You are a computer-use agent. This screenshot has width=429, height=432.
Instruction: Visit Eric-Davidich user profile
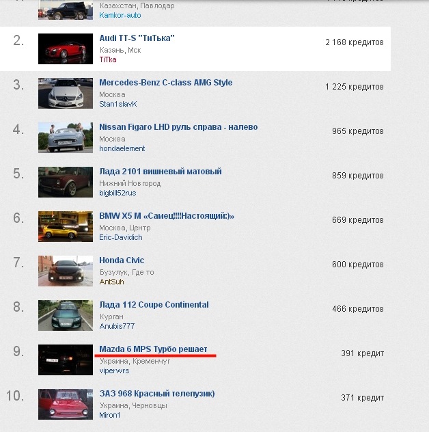pyautogui.click(x=121, y=237)
